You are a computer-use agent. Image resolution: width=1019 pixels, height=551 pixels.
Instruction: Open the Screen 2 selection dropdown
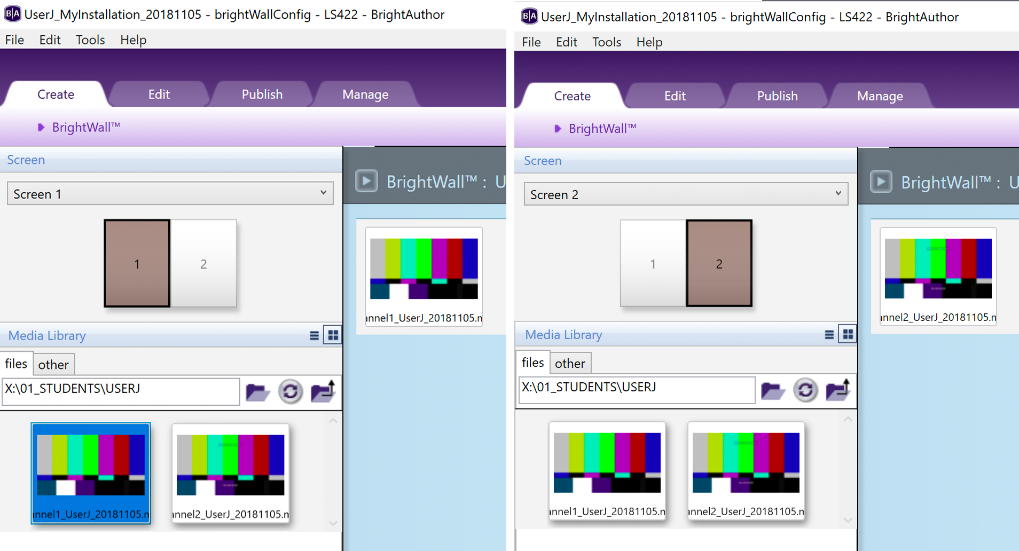tap(840, 194)
